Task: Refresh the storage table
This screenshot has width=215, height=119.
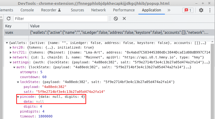Action: (x=9, y=18)
